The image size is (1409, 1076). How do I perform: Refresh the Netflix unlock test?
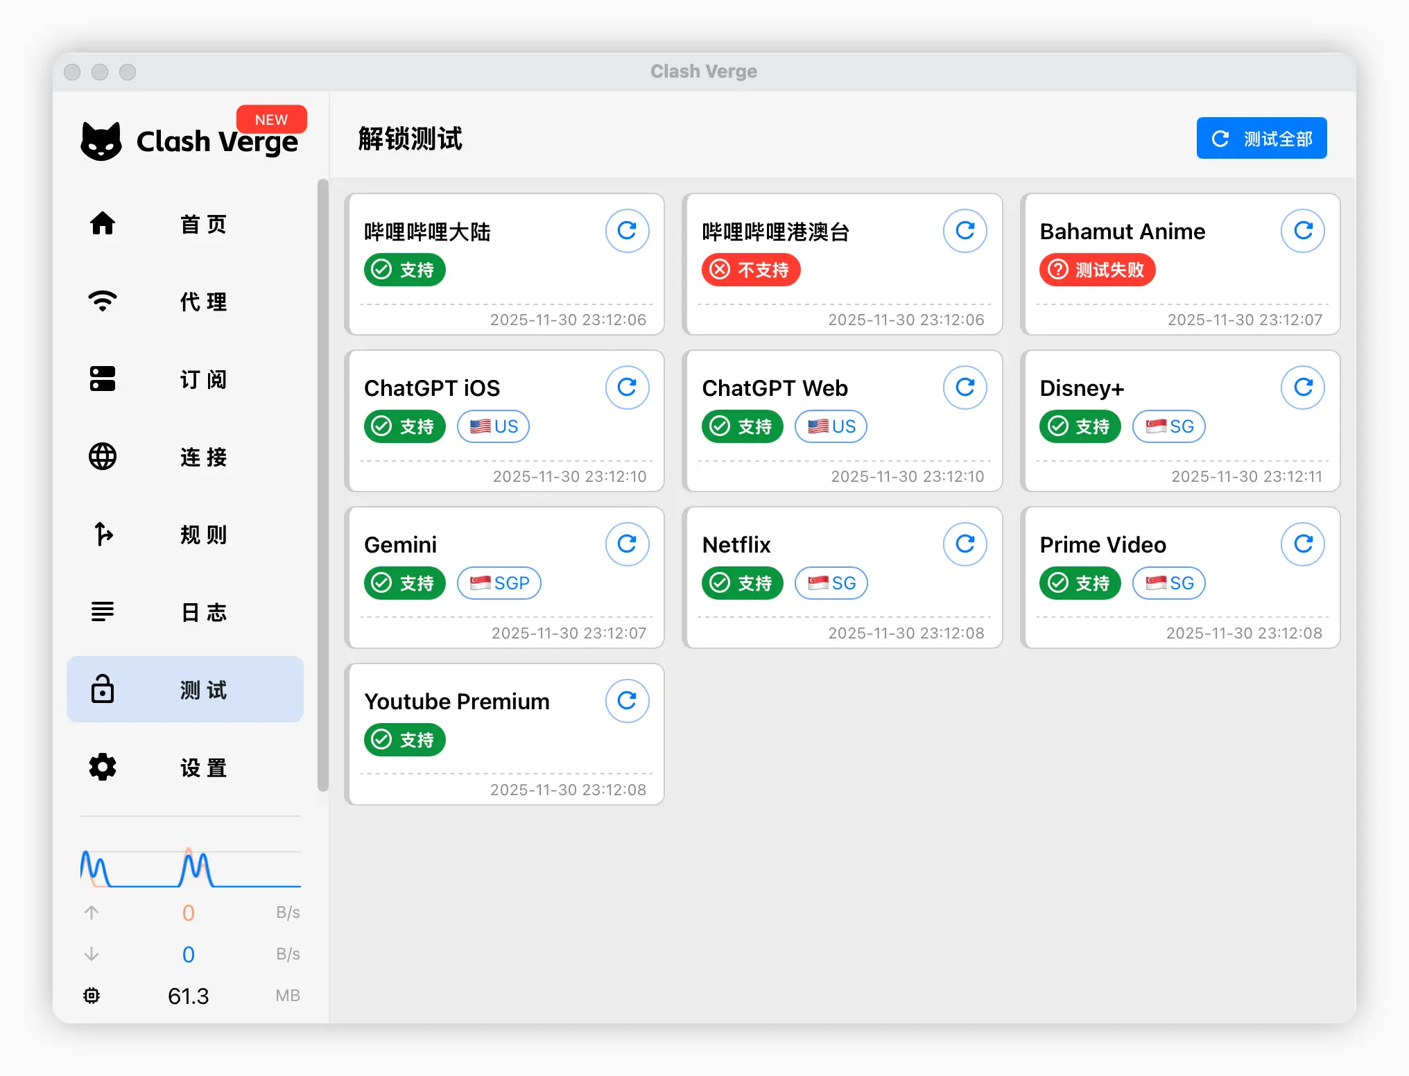[x=965, y=544]
